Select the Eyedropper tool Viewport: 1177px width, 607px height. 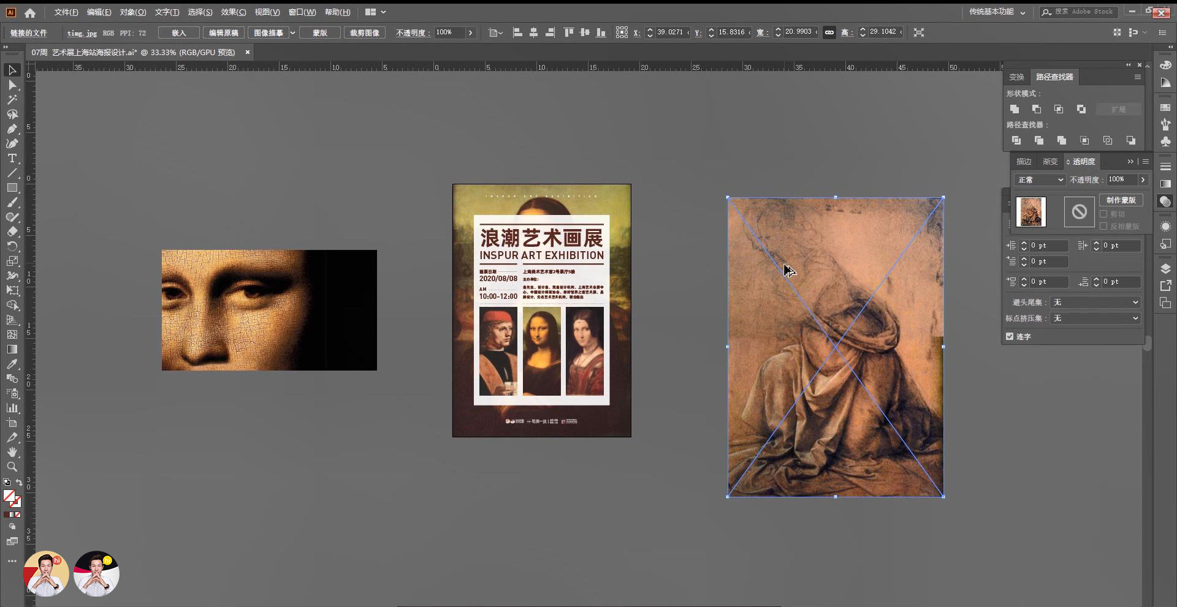pos(12,364)
